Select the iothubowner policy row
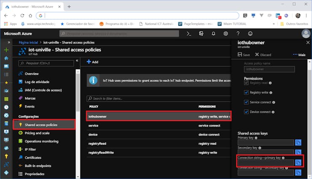 [159, 117]
